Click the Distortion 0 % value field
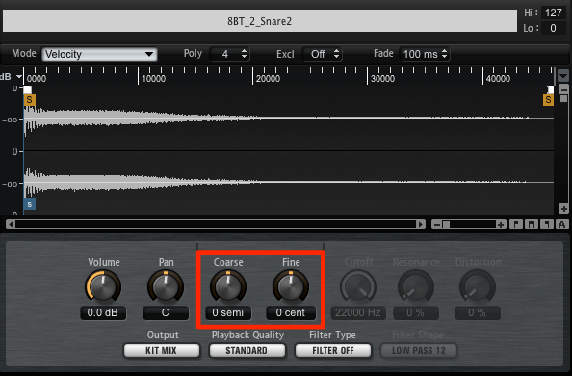This screenshot has height=376, width=572. [478, 313]
